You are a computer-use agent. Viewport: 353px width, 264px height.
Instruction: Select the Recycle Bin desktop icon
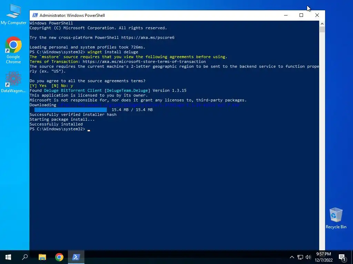click(x=336, y=218)
